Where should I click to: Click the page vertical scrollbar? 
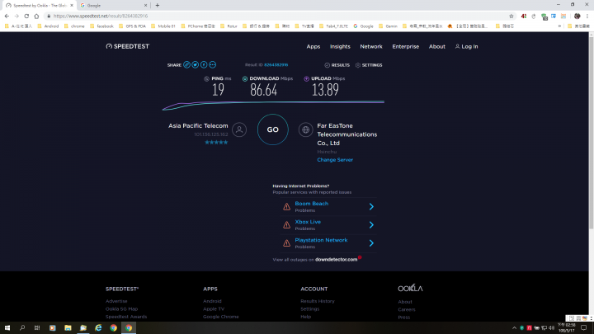pyautogui.click(x=591, y=133)
